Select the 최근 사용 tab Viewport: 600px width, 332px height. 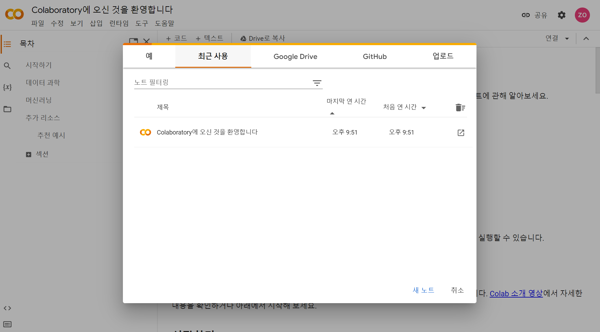click(x=213, y=56)
